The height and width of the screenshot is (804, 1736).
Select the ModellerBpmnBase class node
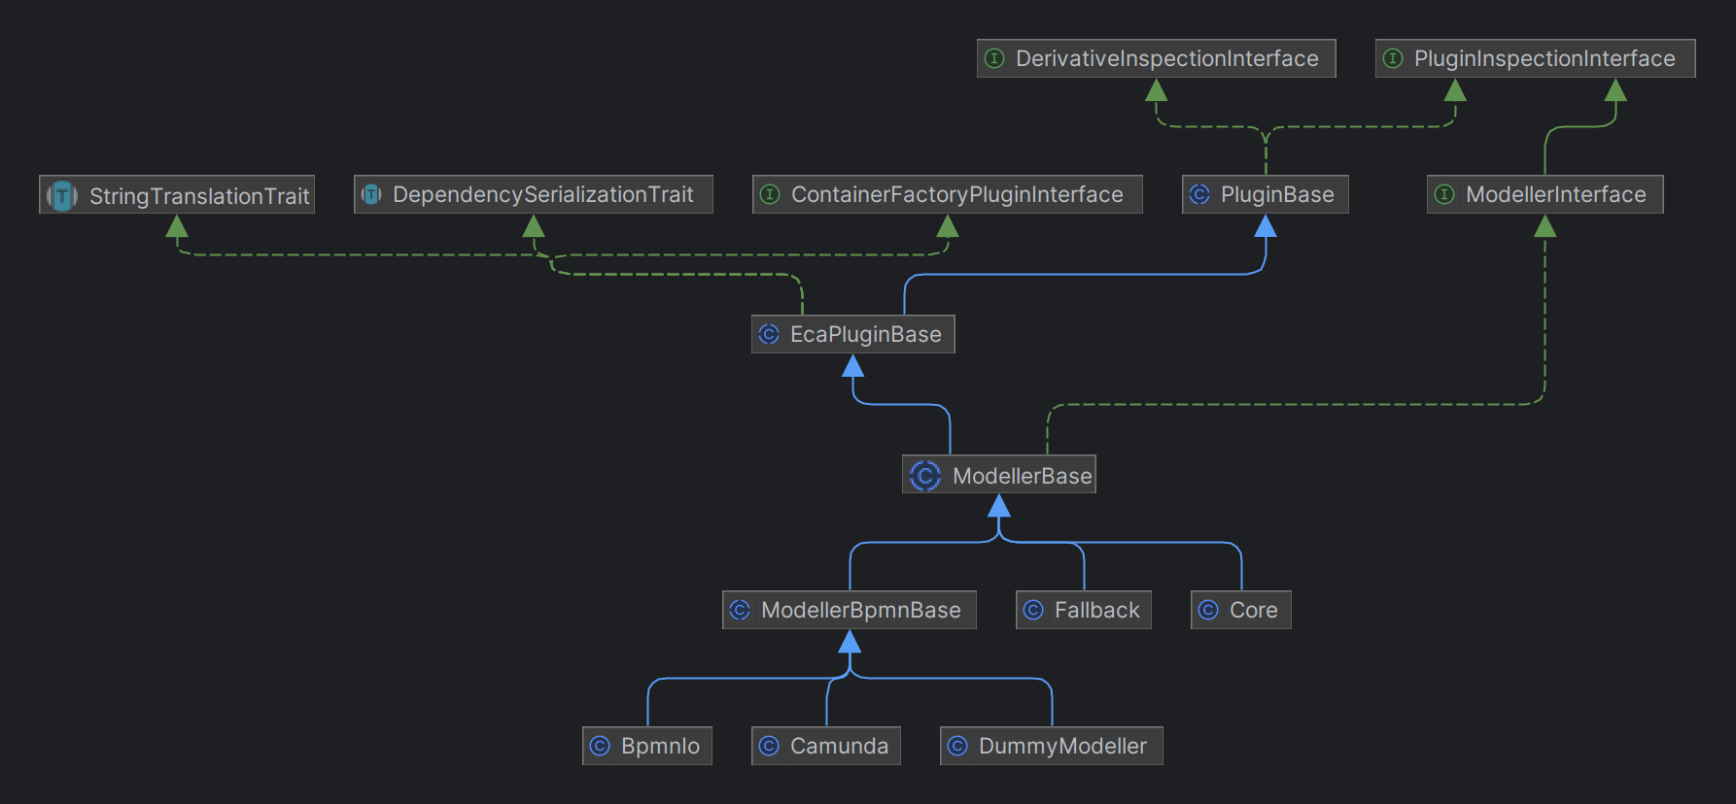click(x=859, y=610)
